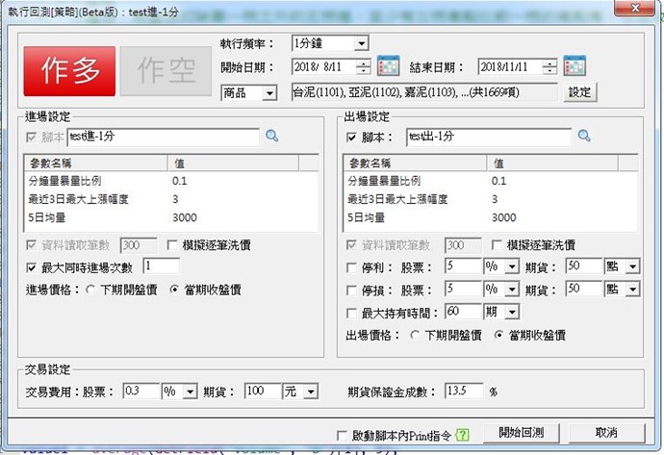Click the 期貨保證金成數 input field
This screenshot has width=664, height=455.
click(x=464, y=392)
